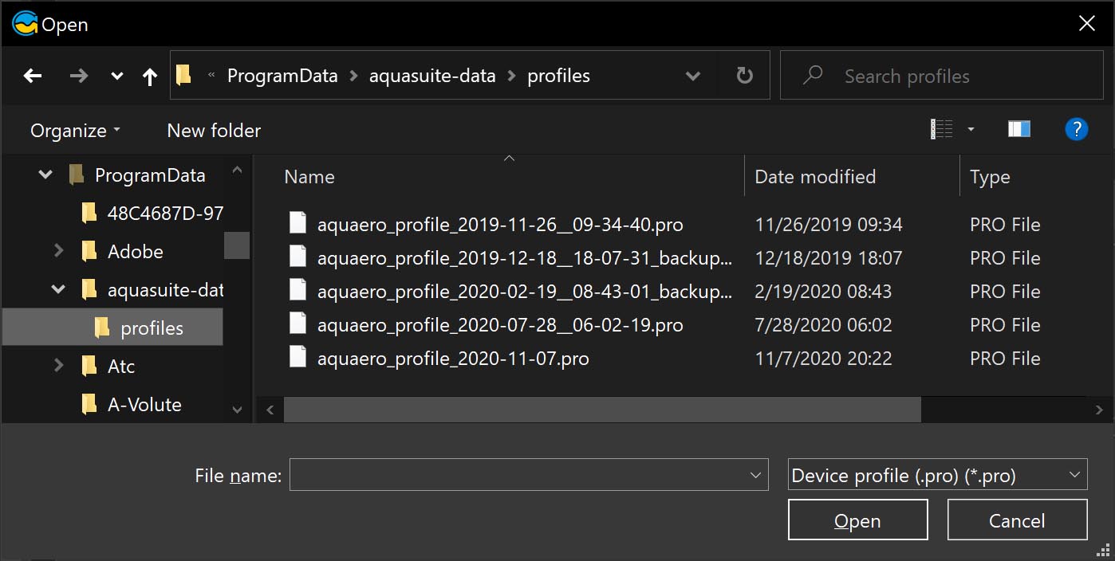Viewport: 1115px width, 561px height.
Task: Open the Help question mark icon
Action: [x=1076, y=129]
